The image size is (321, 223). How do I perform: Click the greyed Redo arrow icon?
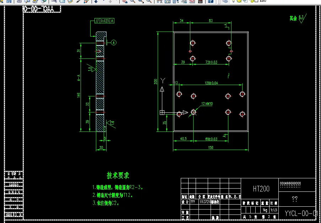point(110,1)
